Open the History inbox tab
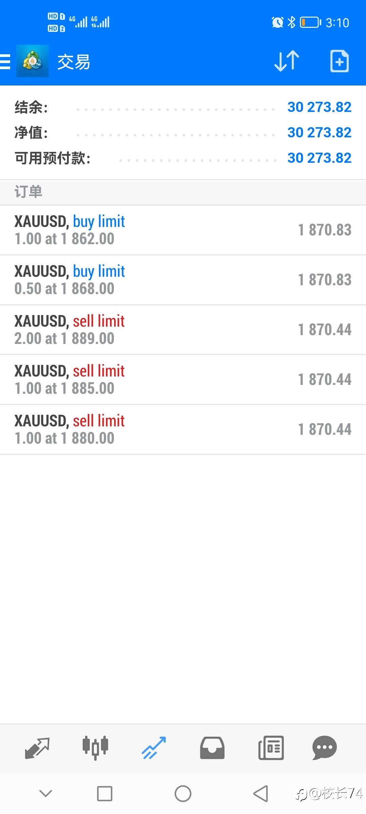366x814 pixels. tap(212, 748)
